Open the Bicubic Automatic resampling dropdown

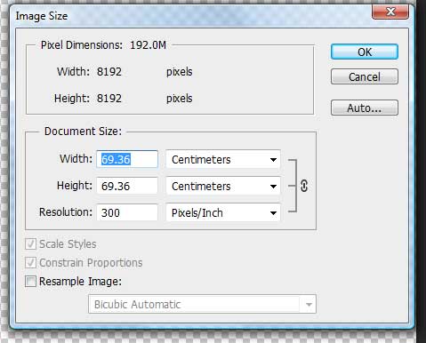[x=202, y=304]
